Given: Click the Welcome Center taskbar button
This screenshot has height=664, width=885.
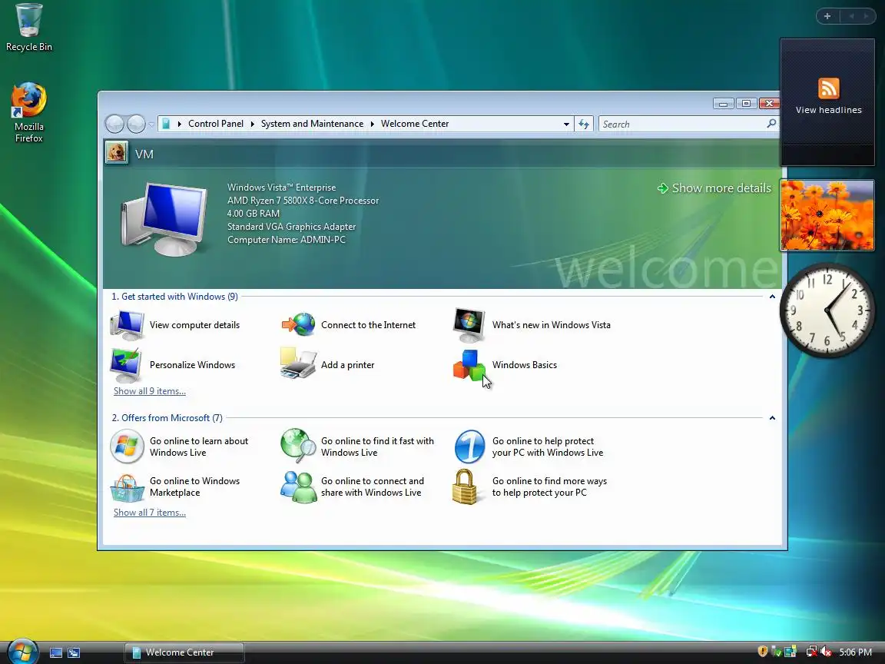Looking at the screenshot, I should click(x=184, y=652).
